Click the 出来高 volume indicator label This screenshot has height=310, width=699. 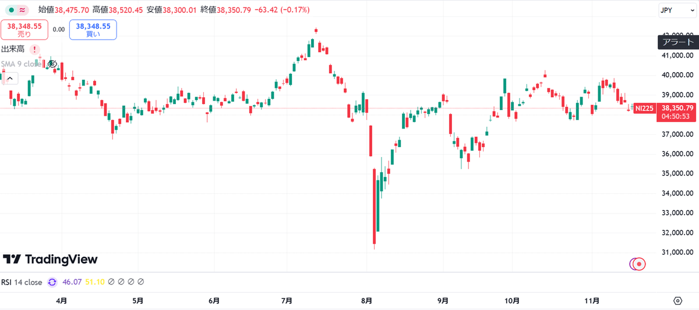coord(13,50)
